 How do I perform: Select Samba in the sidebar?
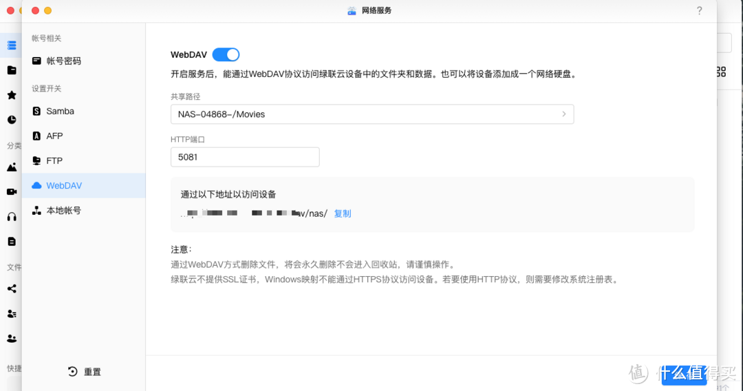pyautogui.click(x=83, y=111)
